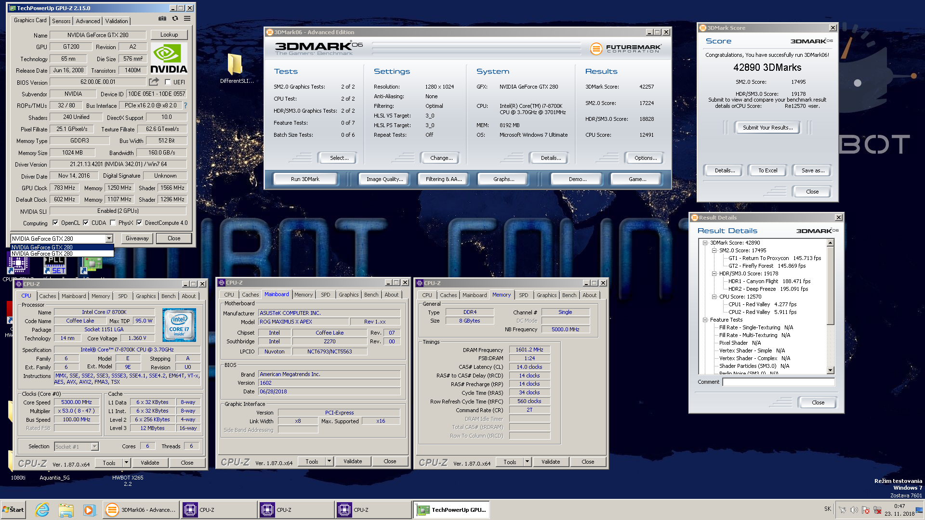Click the Lookup button in GPU-Z
925x520 pixels.
point(169,35)
